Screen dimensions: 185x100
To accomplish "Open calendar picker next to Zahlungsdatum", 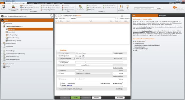I will coord(84,56).
